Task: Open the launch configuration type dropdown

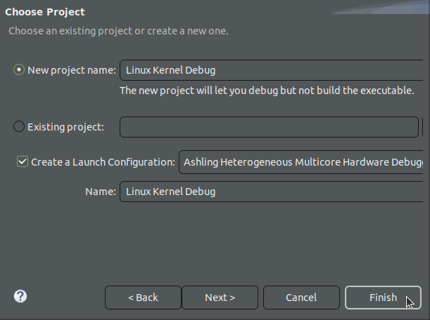Action: [304, 162]
